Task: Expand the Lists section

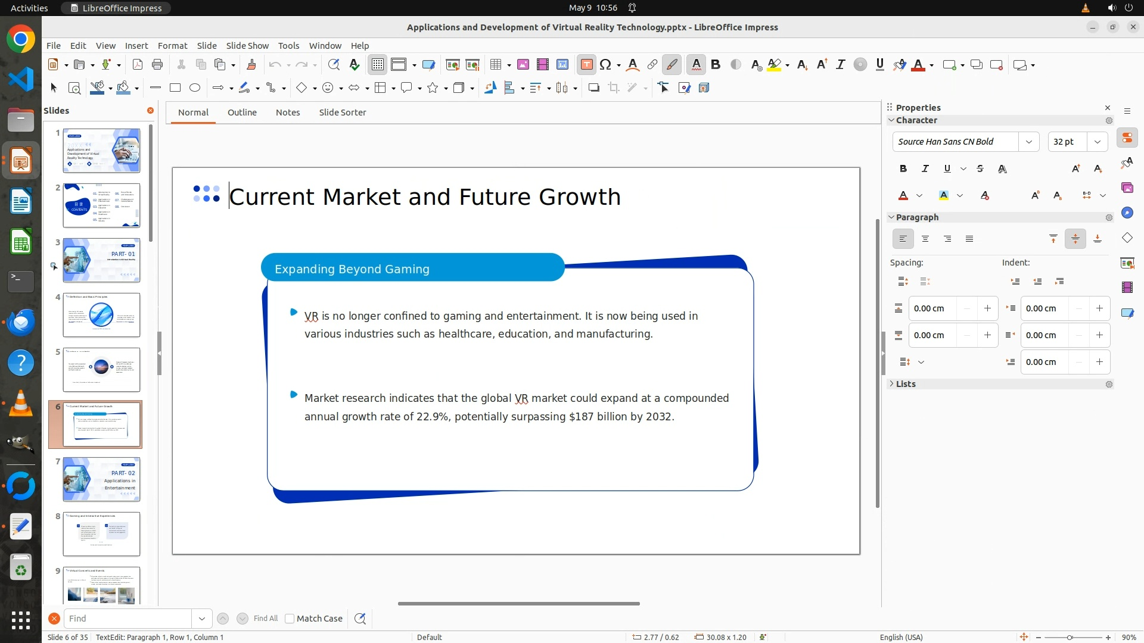Action: pos(905,384)
